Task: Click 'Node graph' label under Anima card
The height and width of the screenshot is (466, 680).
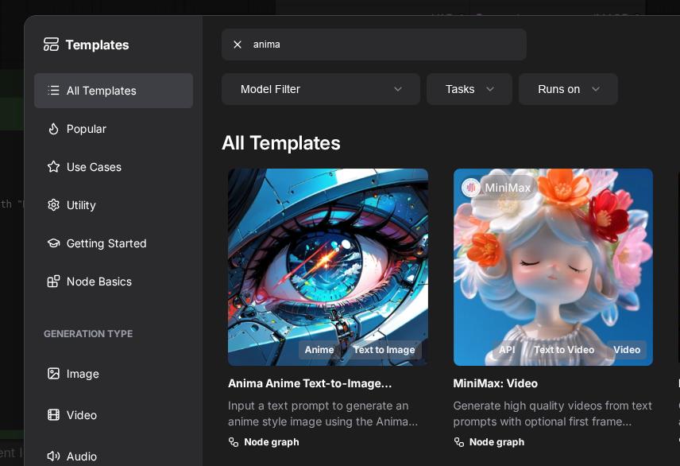Action: point(272,442)
